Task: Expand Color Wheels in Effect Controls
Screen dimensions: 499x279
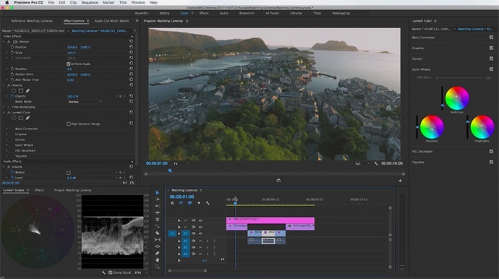Action: pos(7,145)
